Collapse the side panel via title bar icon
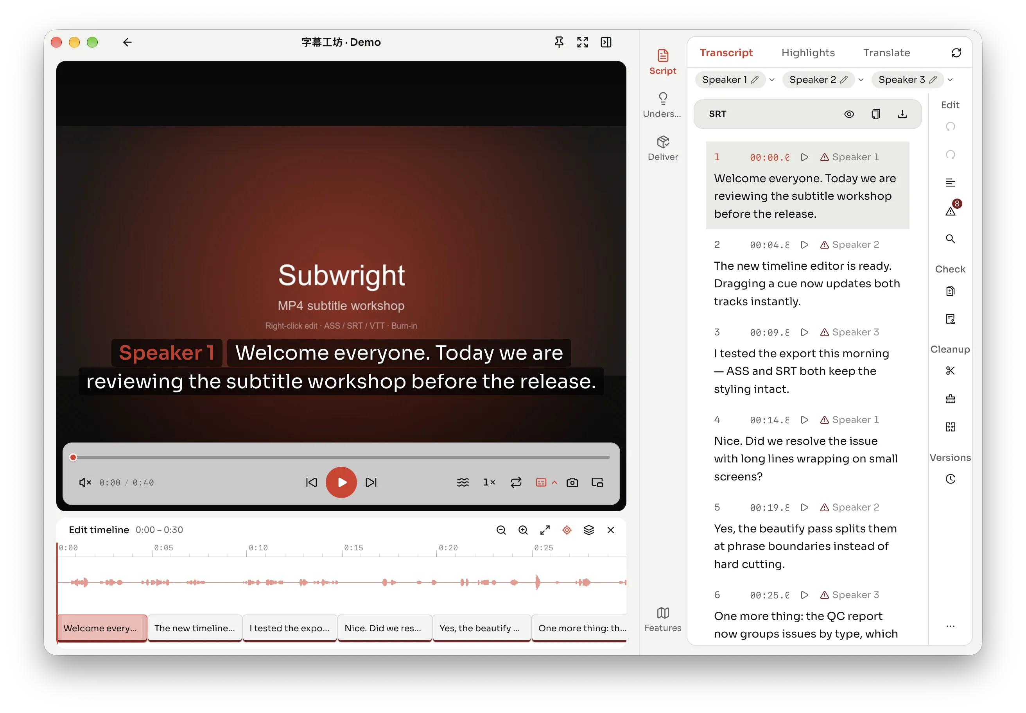This screenshot has width=1026, height=713. tap(606, 43)
